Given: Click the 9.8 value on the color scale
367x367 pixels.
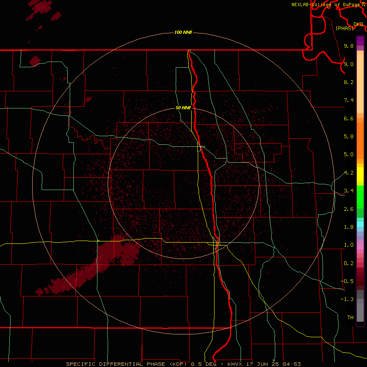Looking at the screenshot, I should click(349, 46).
